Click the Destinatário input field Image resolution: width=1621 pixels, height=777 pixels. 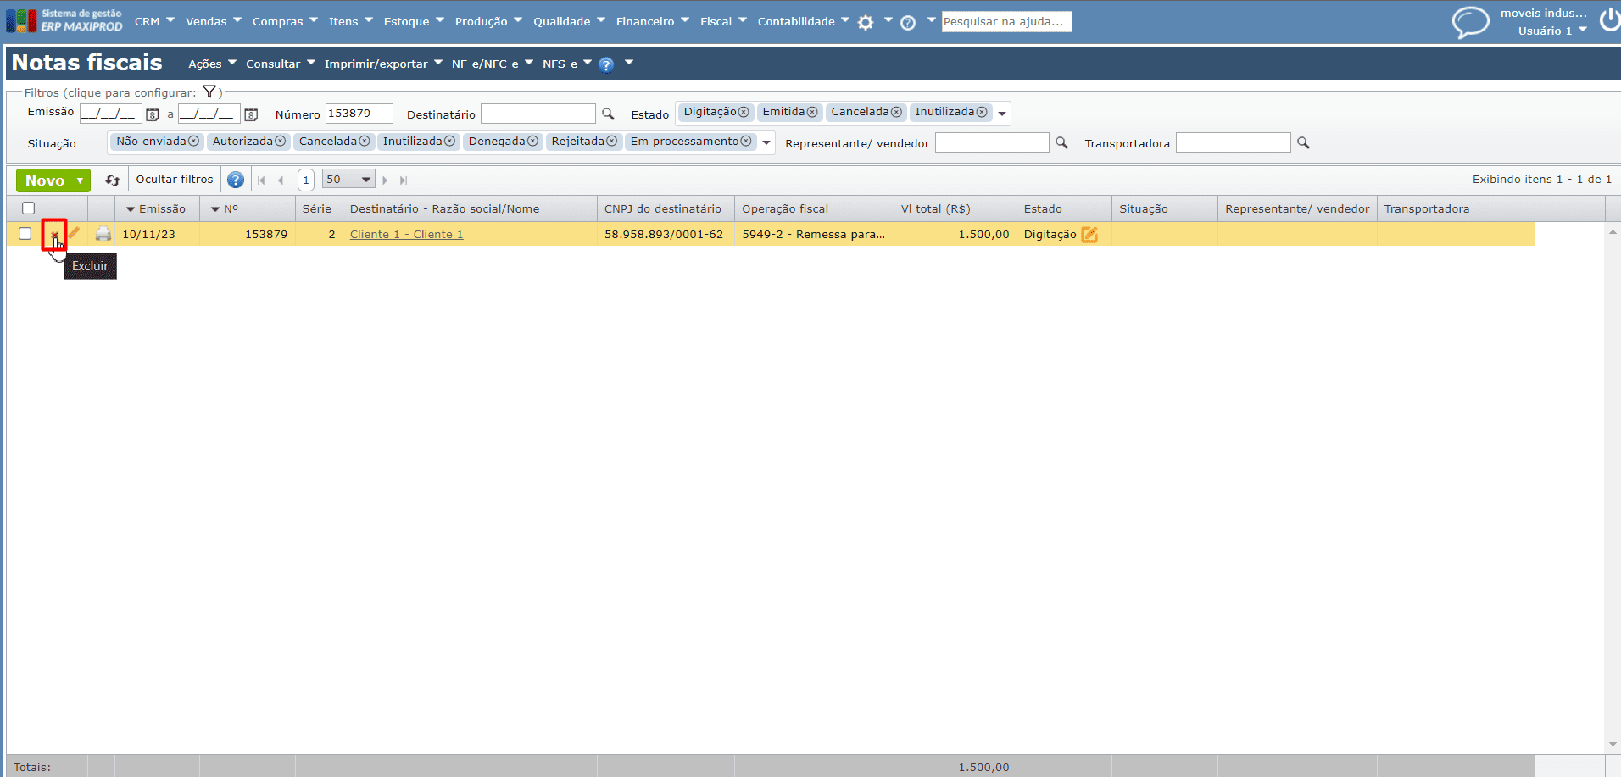pyautogui.click(x=538, y=114)
